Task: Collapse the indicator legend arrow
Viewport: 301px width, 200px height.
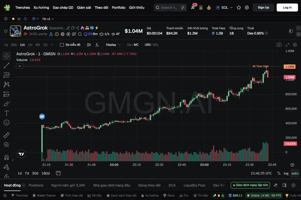Action: click(20, 66)
